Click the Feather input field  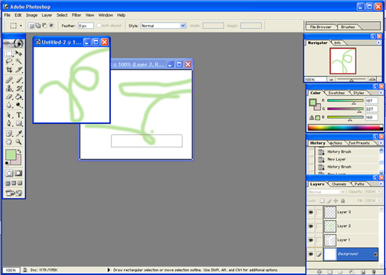(x=86, y=26)
